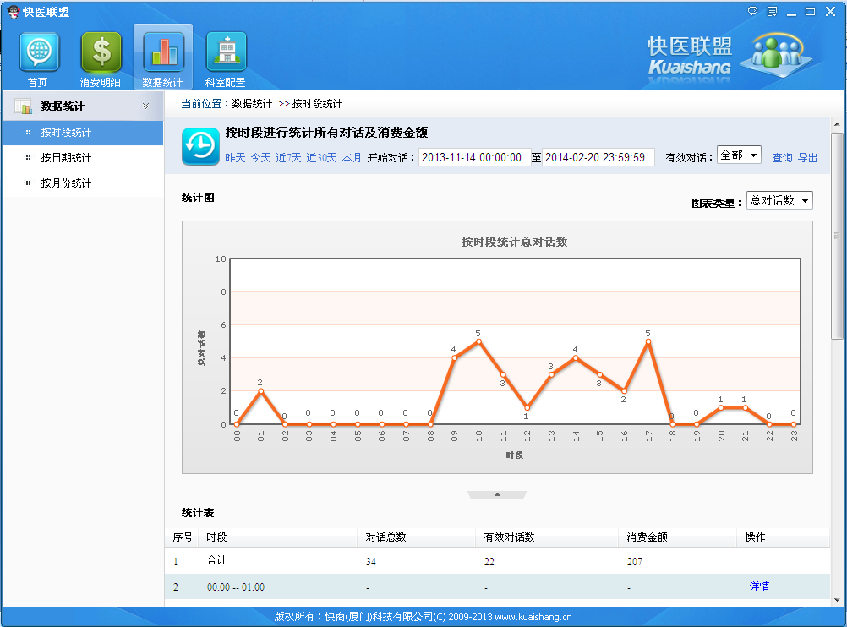Open the 科室配置 department icon

pos(225,53)
